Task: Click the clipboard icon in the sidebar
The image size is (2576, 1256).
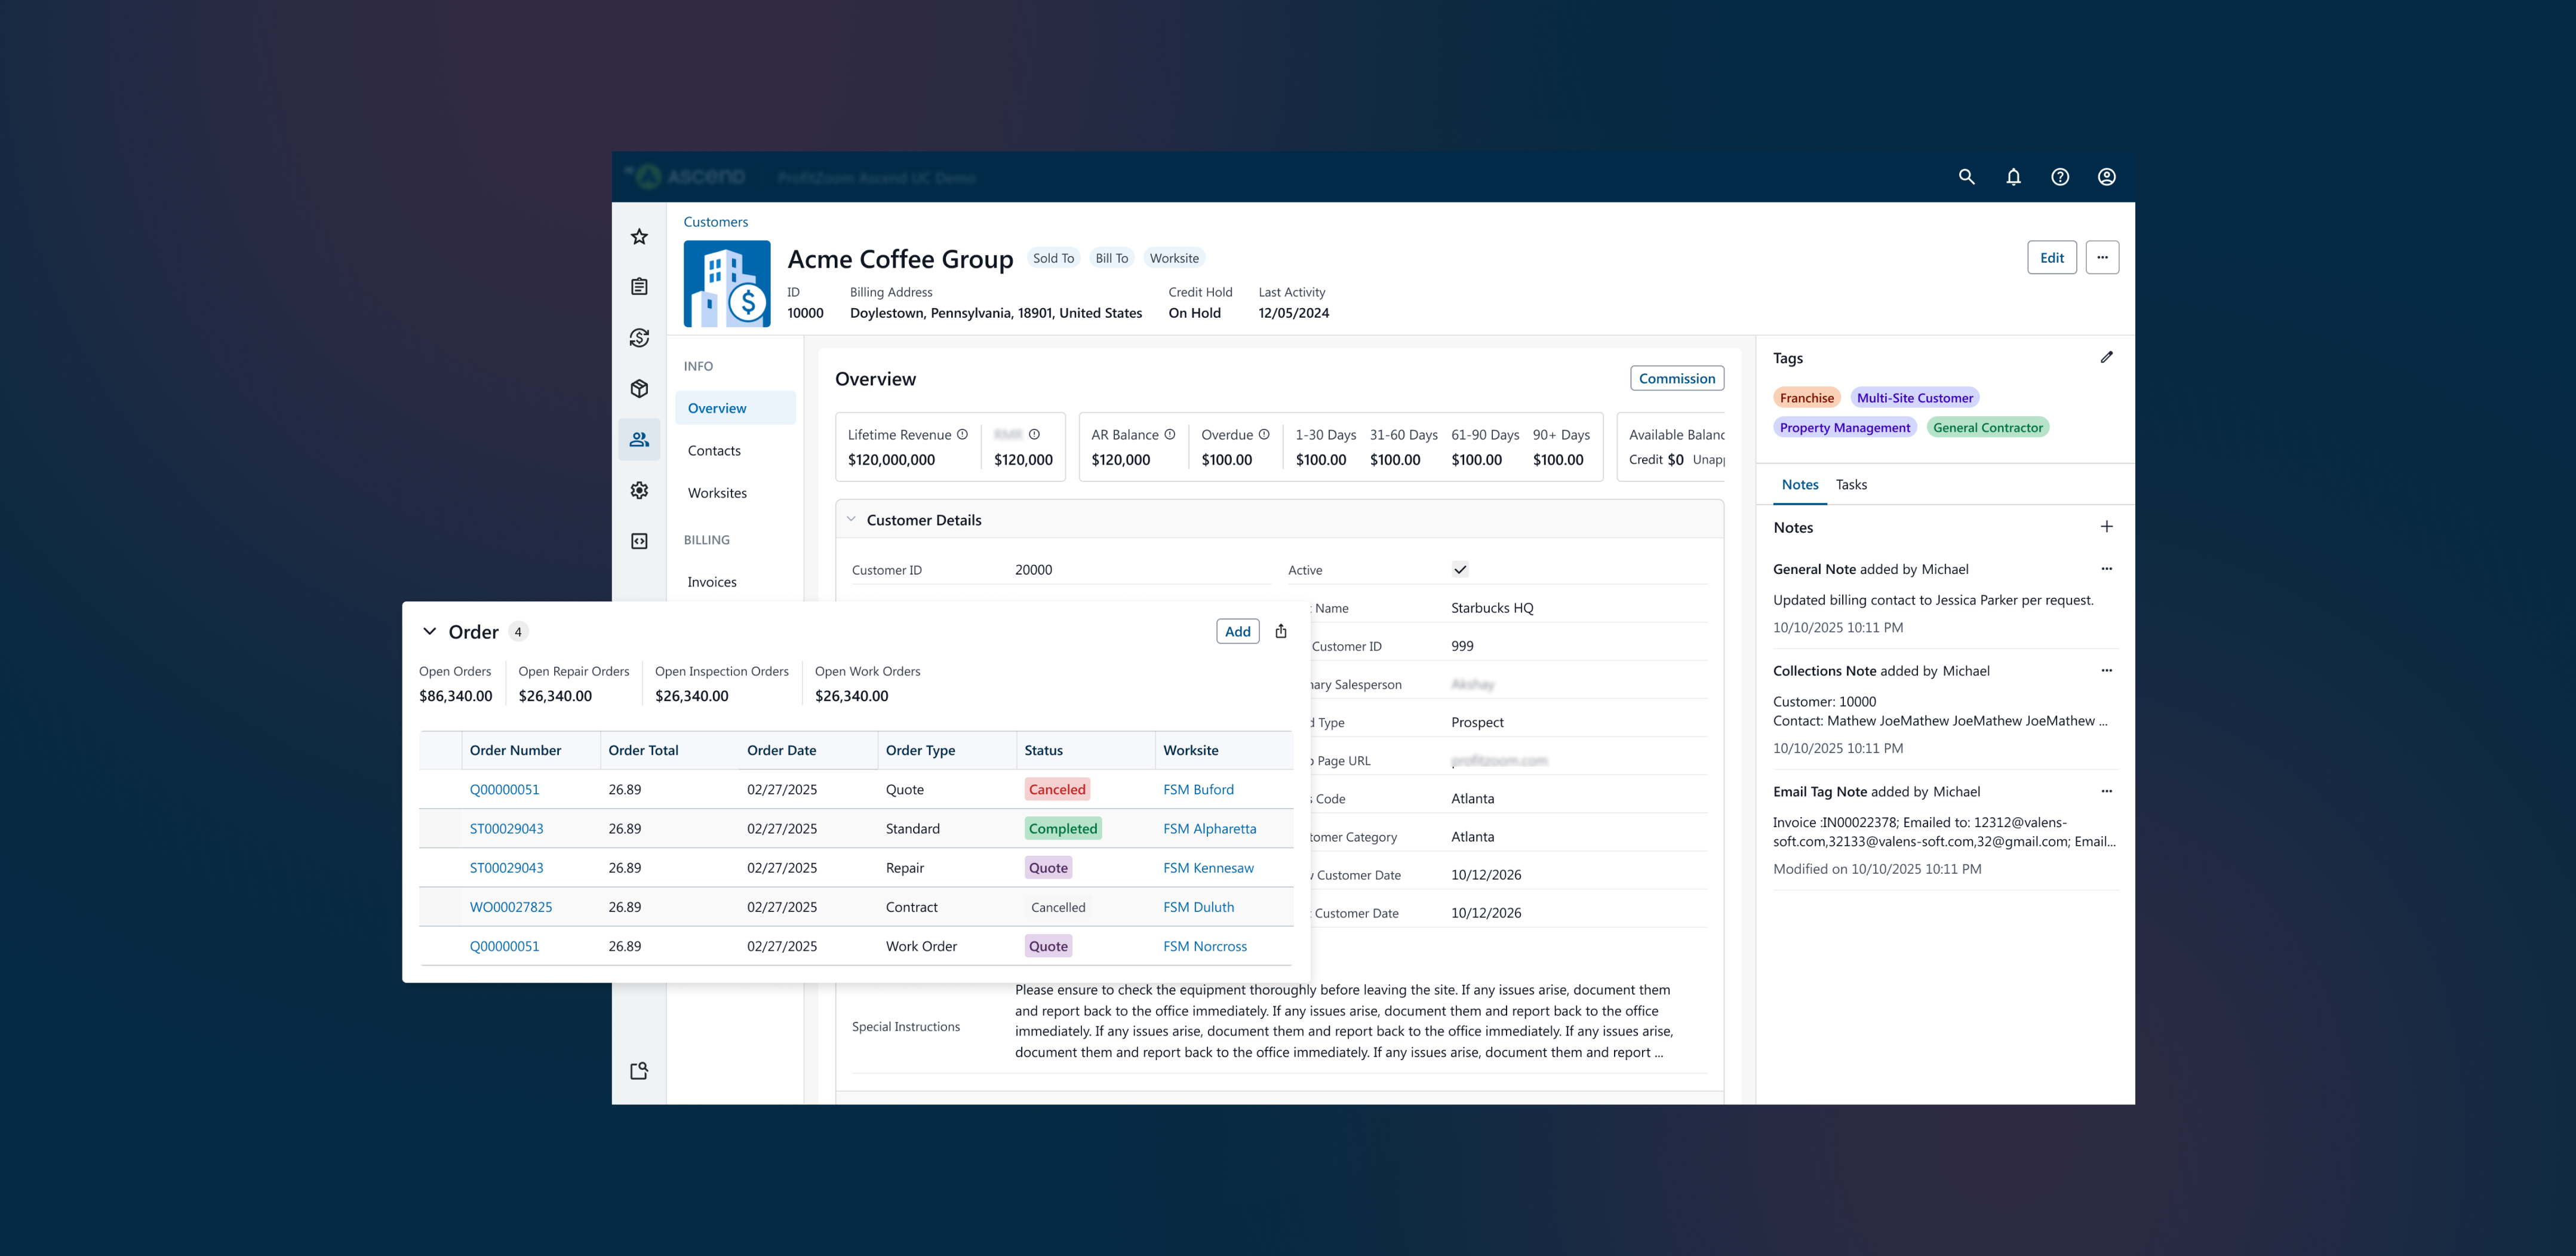Action: [640, 287]
